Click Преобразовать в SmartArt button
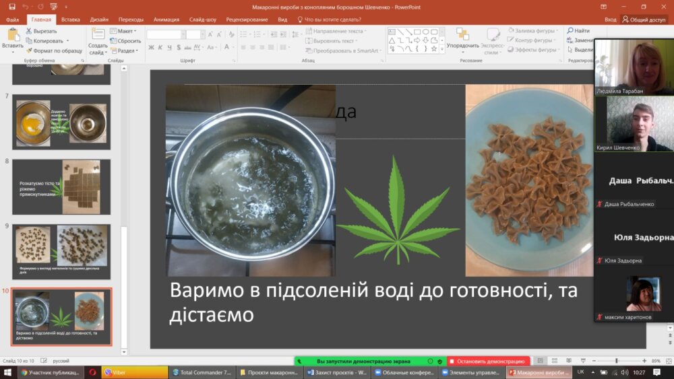This screenshot has height=379, width=674. click(344, 50)
